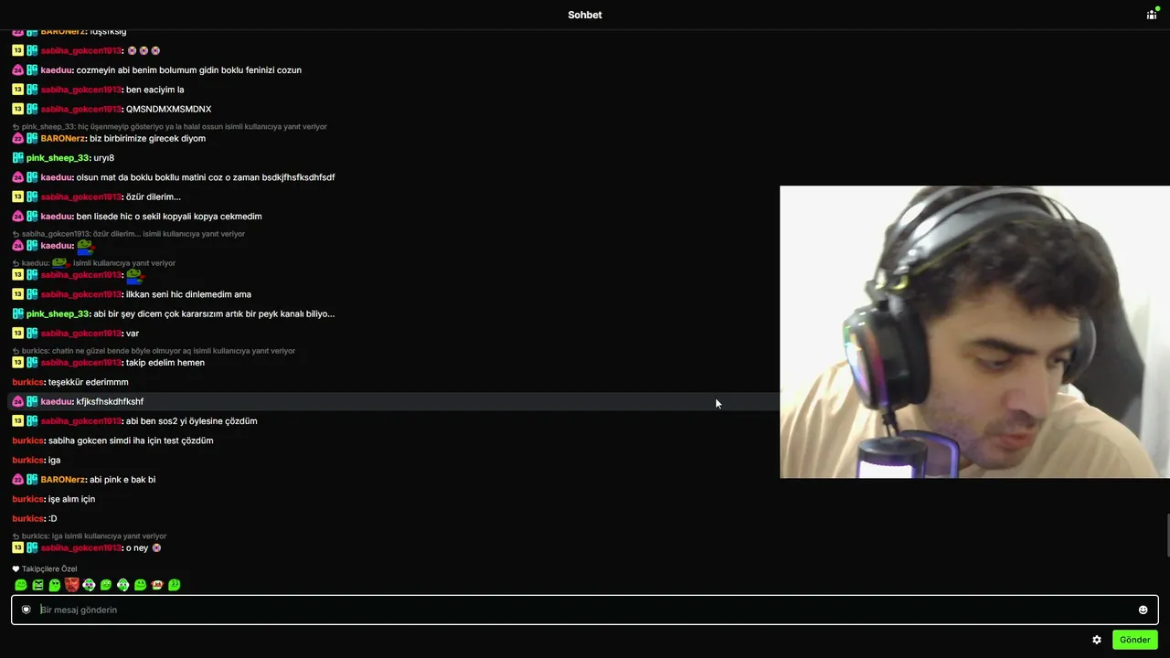Click the 'Takipçilere Özel' label
The image size is (1170, 658).
pos(49,568)
